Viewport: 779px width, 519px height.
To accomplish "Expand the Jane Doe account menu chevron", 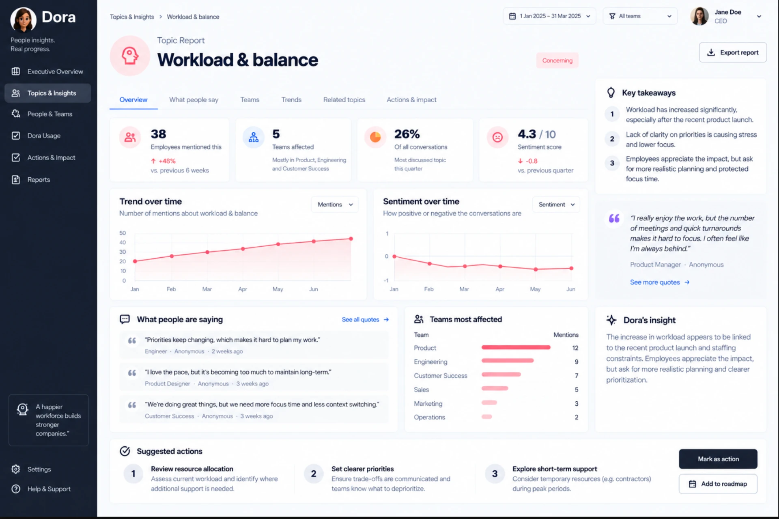I will [759, 17].
